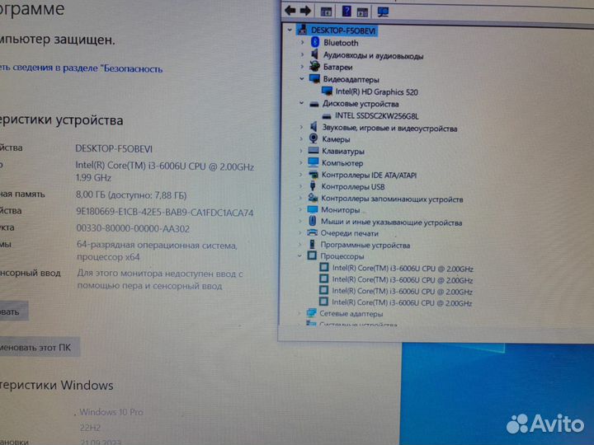594x445 pixels.
Task: Expand the Bluetooth category
Action: pyautogui.click(x=302, y=42)
